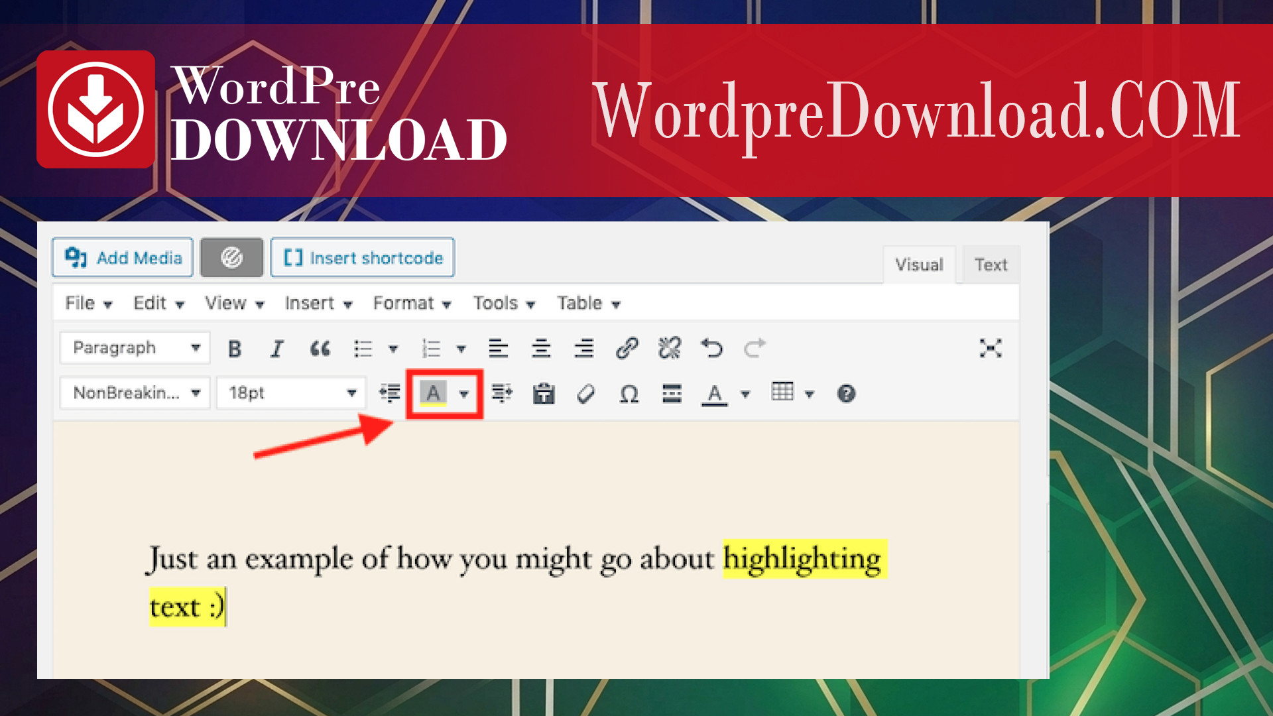Open the File menu
1273x716 pixels.
pyautogui.click(x=89, y=303)
